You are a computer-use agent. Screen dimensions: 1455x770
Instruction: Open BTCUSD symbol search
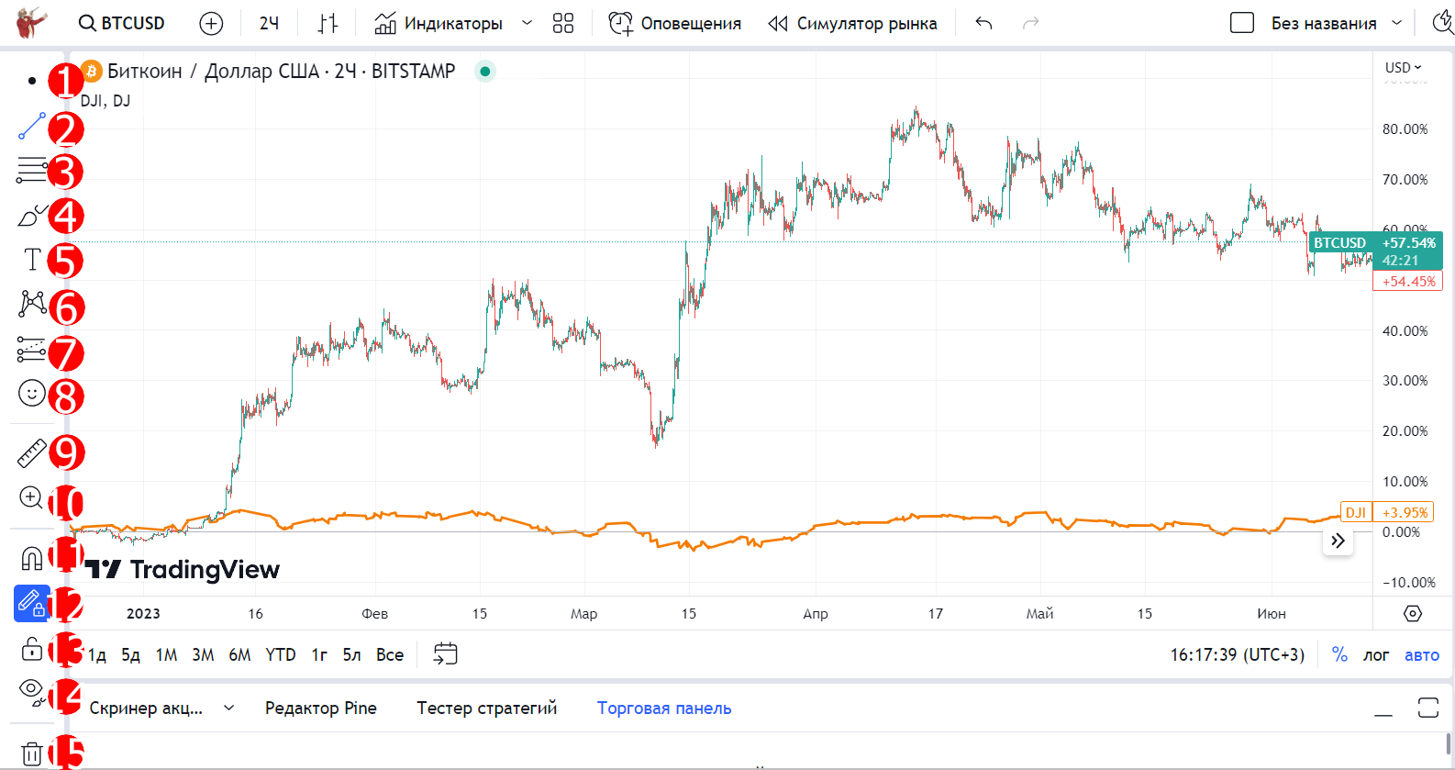[122, 23]
